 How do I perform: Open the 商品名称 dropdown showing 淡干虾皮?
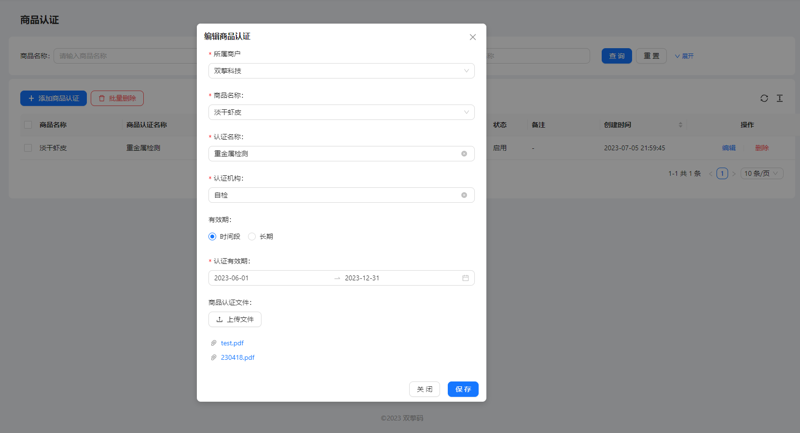342,112
